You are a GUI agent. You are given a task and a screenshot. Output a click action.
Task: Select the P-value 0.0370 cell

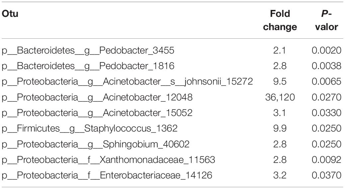tap(326, 175)
